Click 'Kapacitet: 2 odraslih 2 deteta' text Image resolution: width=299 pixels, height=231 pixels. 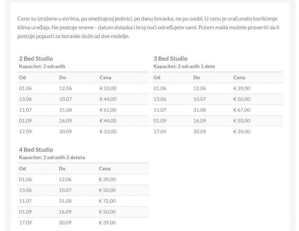pyautogui.click(x=52, y=157)
